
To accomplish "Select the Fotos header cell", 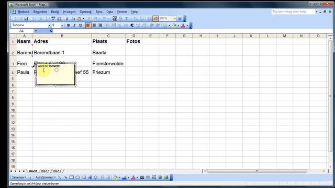I will (x=133, y=41).
